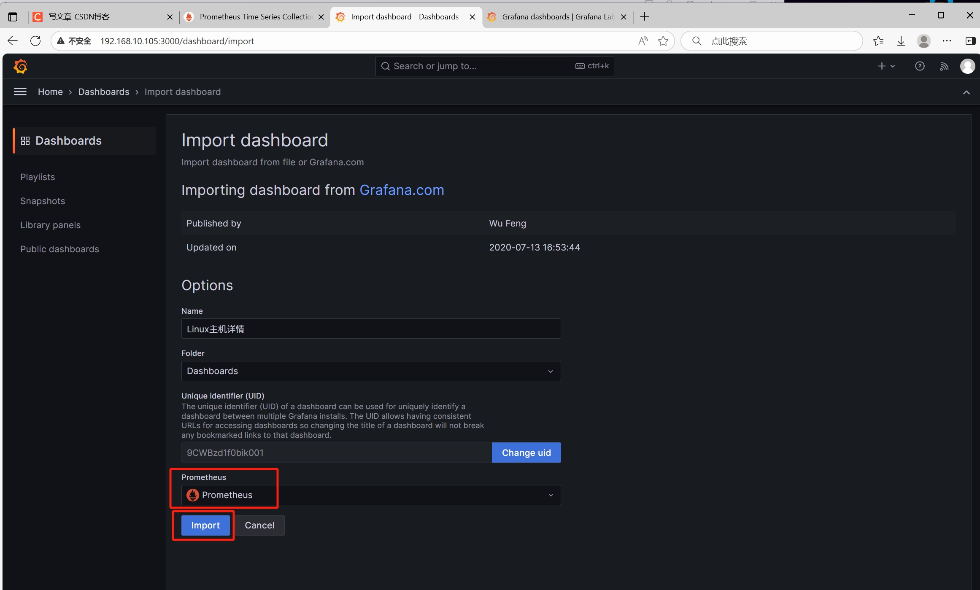Open Public dashboards in sidebar
The width and height of the screenshot is (980, 590).
point(59,249)
